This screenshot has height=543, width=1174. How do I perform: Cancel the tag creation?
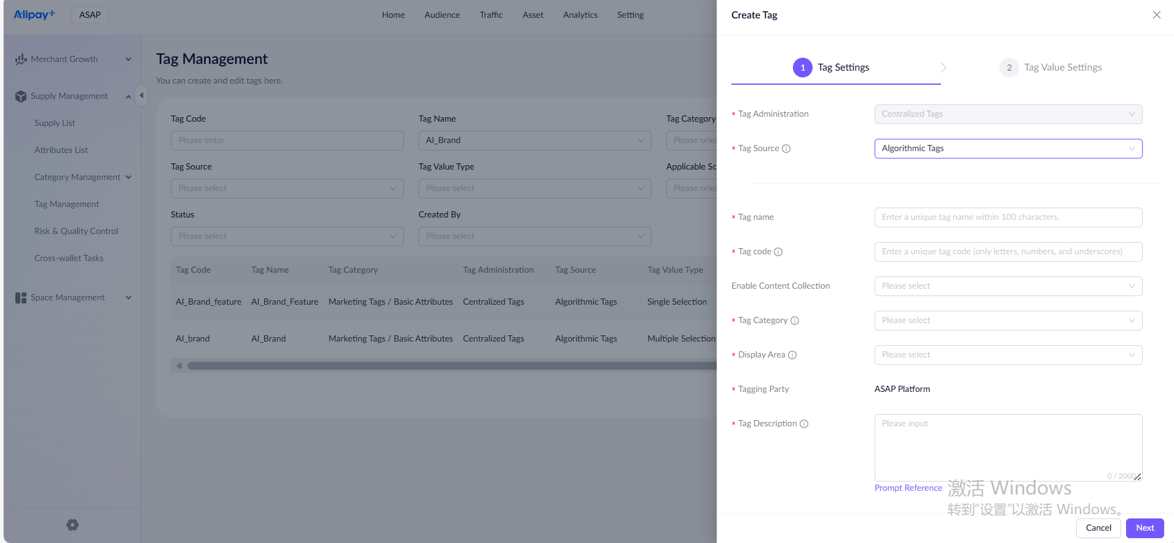coord(1098,528)
